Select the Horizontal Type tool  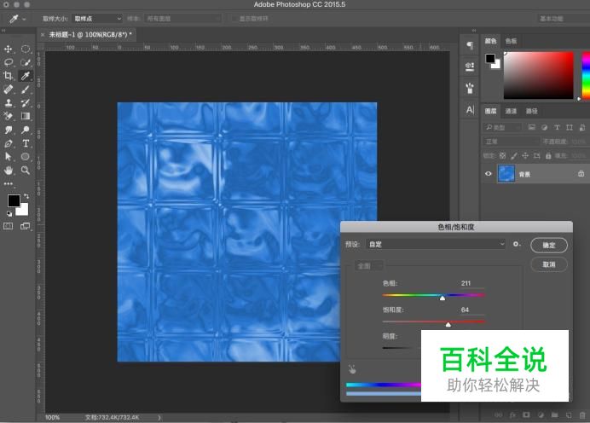(26, 143)
